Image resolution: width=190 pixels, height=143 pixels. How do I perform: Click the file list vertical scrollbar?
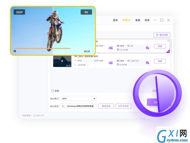tap(171, 46)
